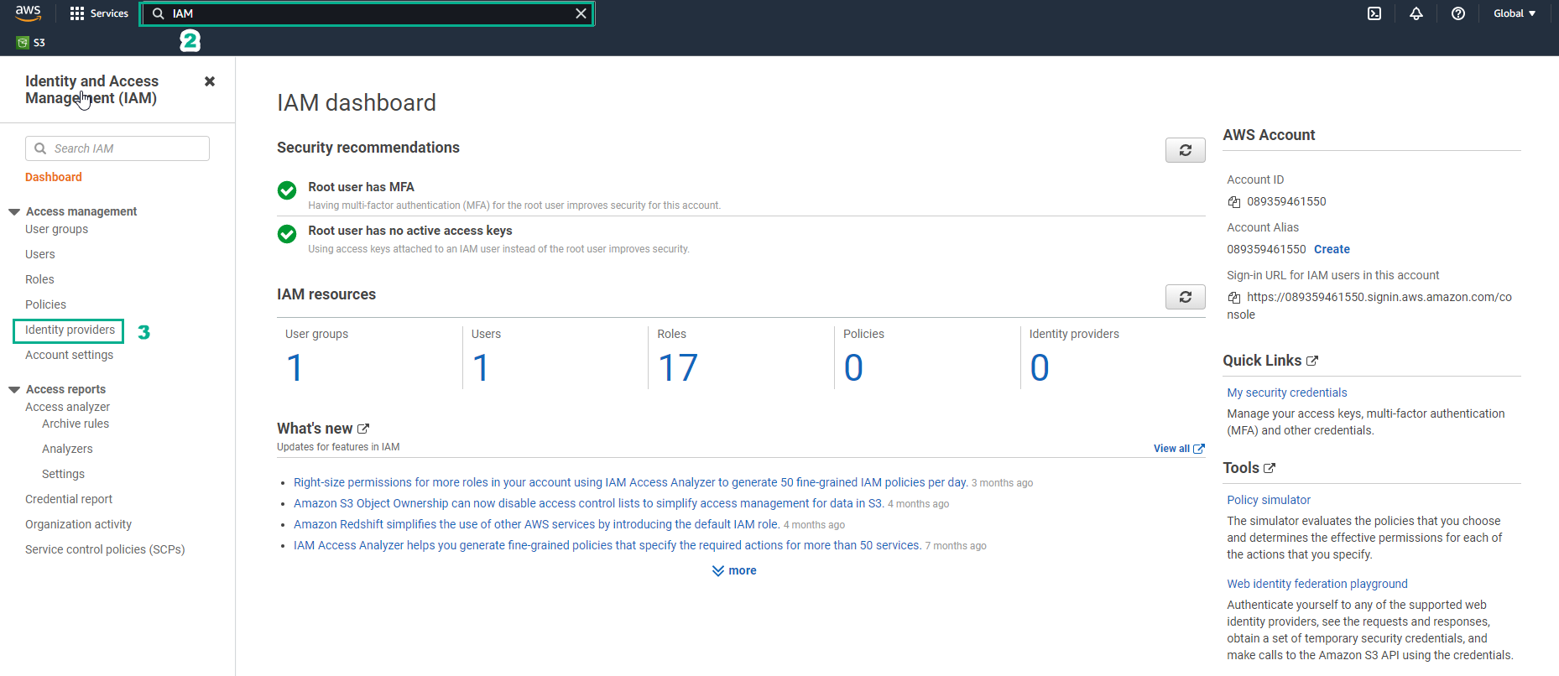Open Analyzers under Access analyzer
The image size is (1559, 676).
click(x=67, y=449)
